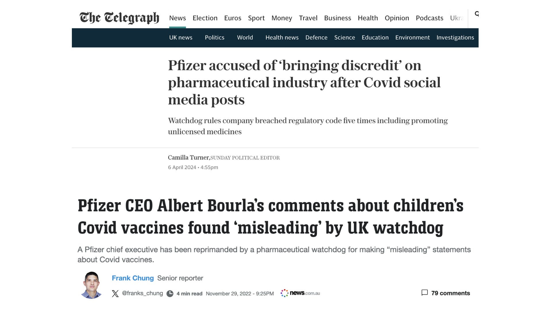The height and width of the screenshot is (310, 552).
Task: Select the Investigations sub-section
Action: 455,38
